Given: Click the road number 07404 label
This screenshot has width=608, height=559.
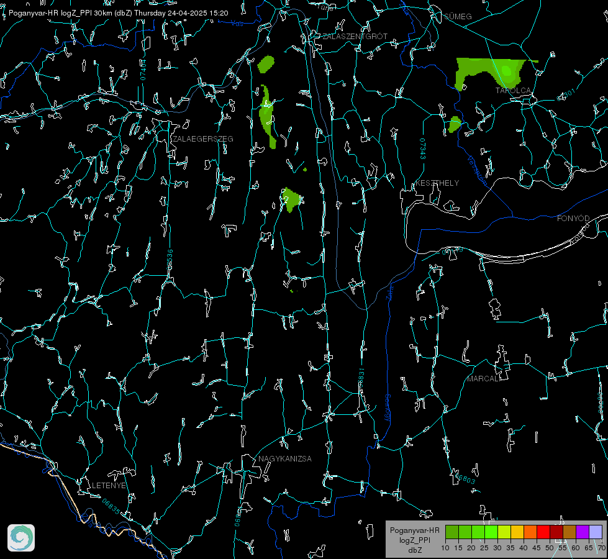Looking at the screenshot, I should point(143,70).
